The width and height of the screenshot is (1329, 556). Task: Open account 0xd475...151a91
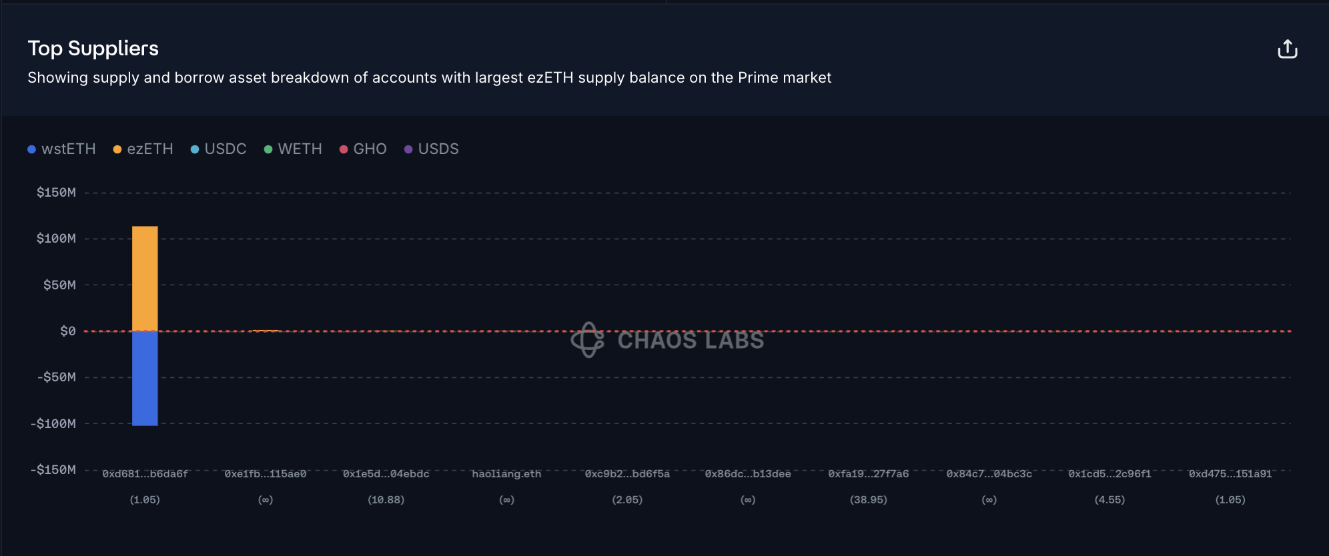click(1230, 474)
